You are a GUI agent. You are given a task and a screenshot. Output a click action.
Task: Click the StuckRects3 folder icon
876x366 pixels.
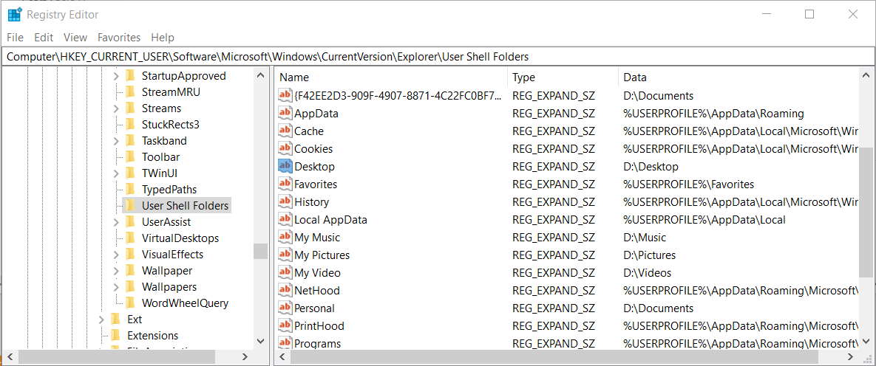click(x=130, y=125)
